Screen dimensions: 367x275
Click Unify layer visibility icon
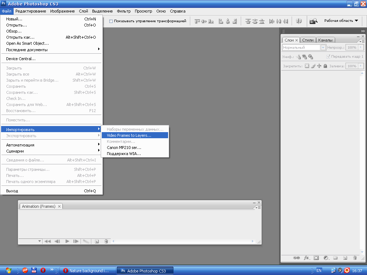[x=304, y=57]
